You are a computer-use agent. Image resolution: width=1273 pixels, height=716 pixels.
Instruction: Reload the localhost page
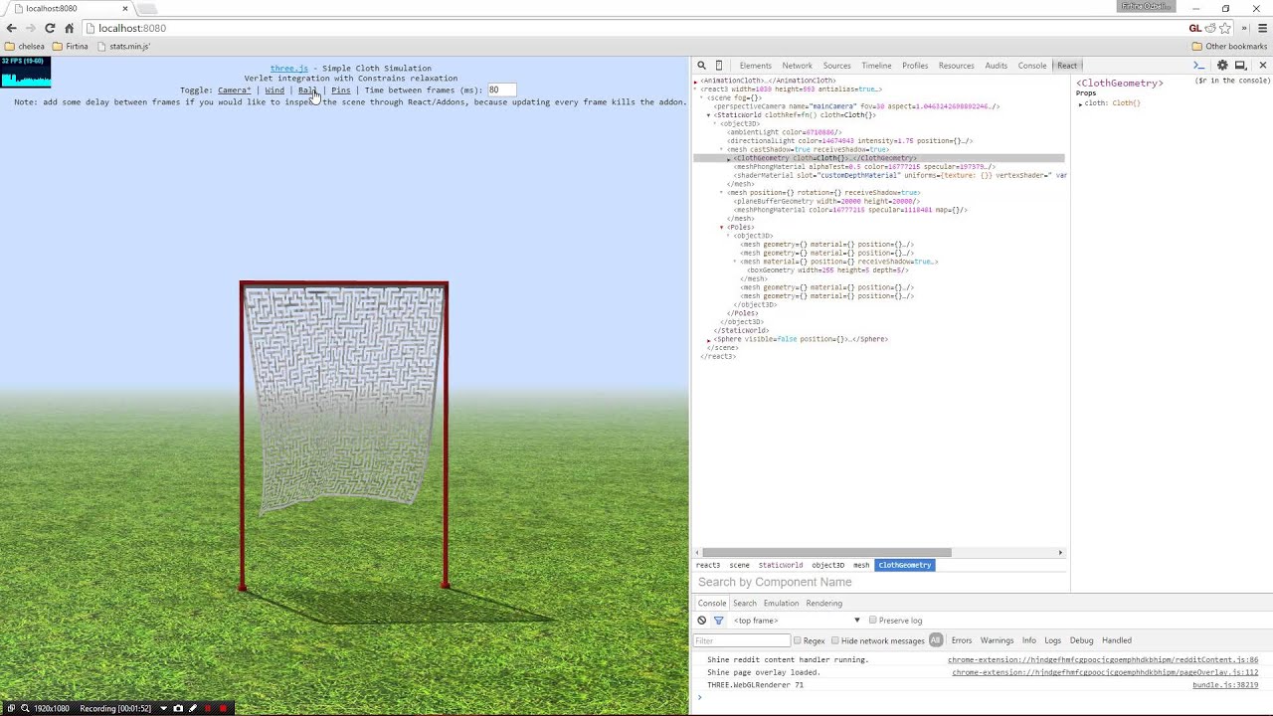[50, 28]
